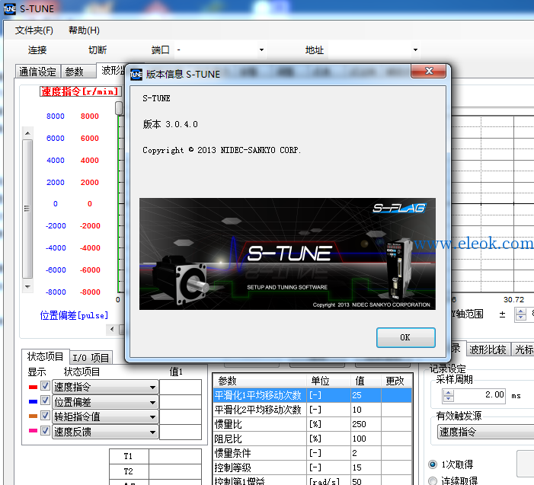The image size is (534, 485).
Task: Expand the 端口 port dropdown
Action: [261, 50]
